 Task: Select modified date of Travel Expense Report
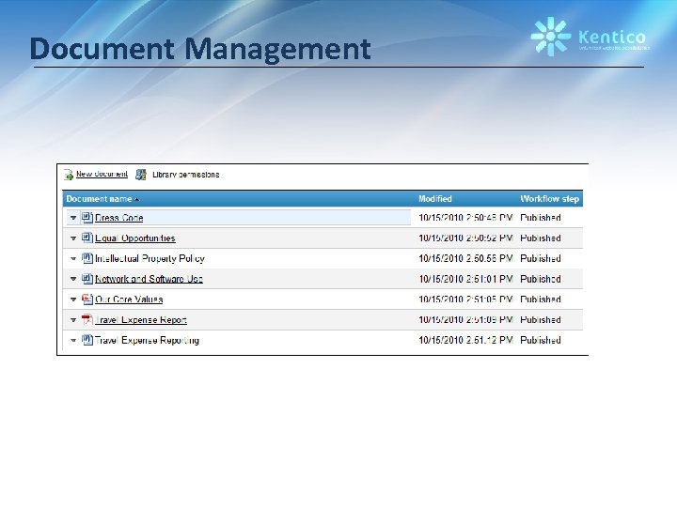point(465,320)
